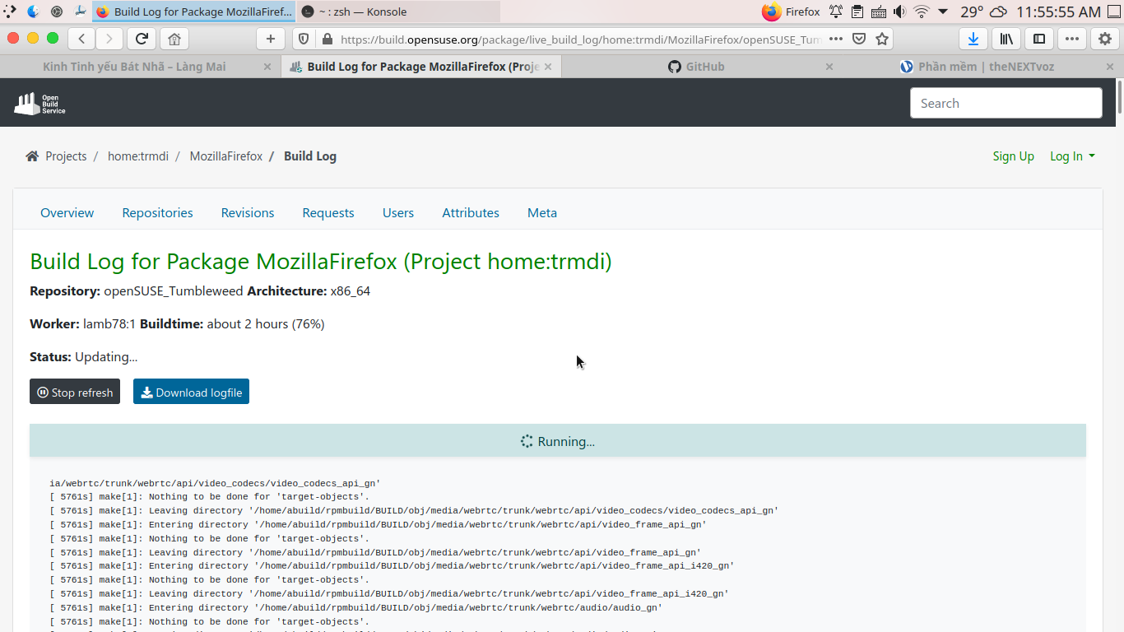The image size is (1124, 632).
Task: Click the 'Build Log for Package MozillaFirefox' heading
Action: click(x=321, y=262)
